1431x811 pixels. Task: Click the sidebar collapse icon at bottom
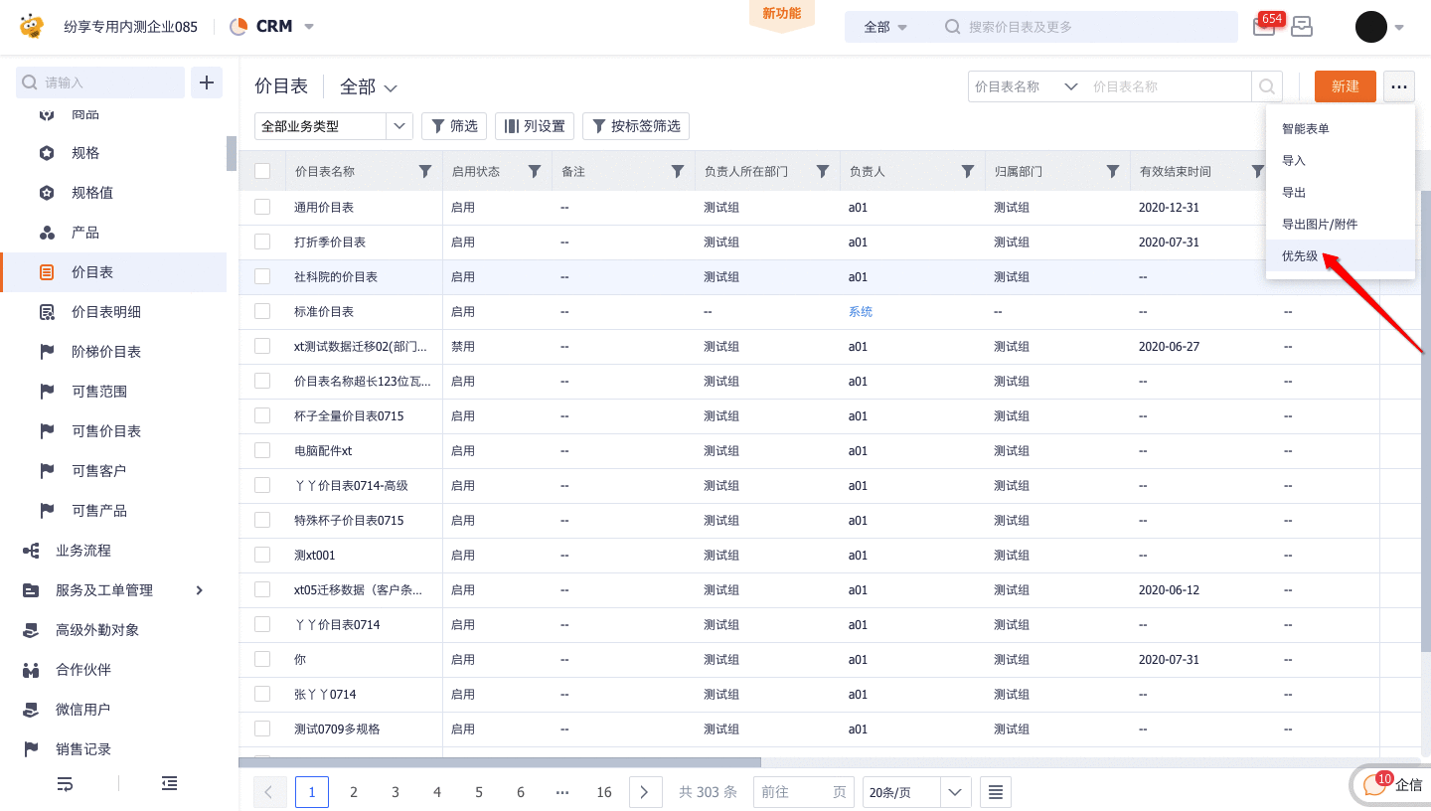click(170, 783)
